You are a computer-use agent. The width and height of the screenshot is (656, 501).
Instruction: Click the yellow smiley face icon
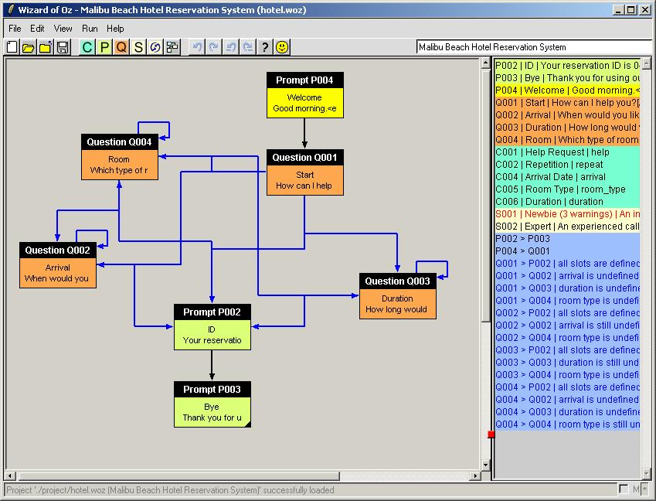coord(282,47)
